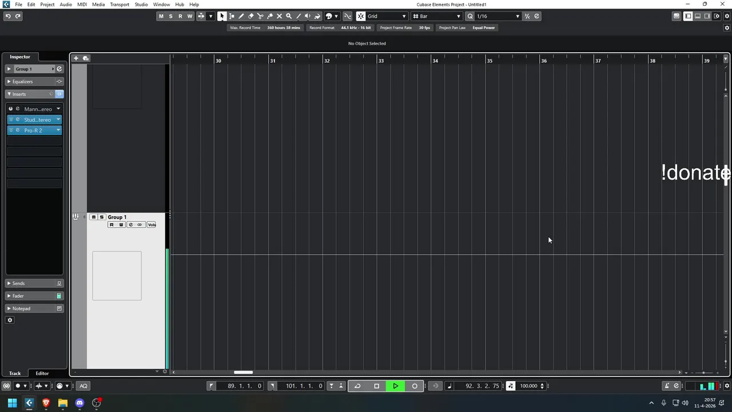Open Mann...ereo insert dropdown arrow
732x412 pixels.
pyautogui.click(x=58, y=109)
